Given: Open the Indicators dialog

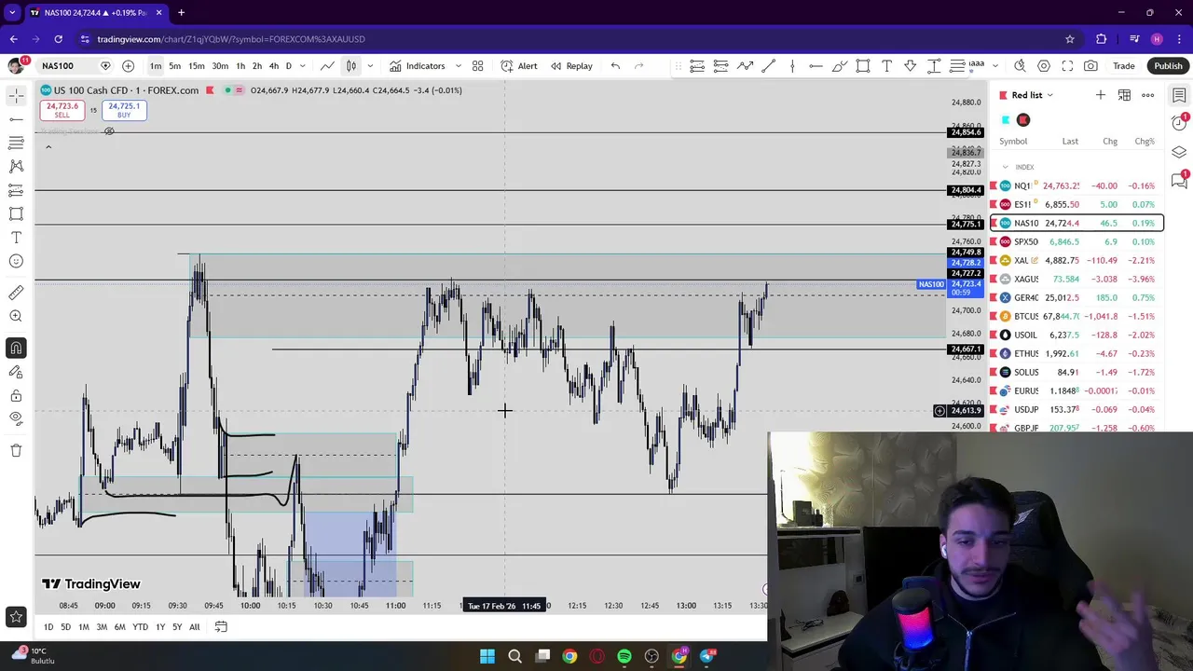Looking at the screenshot, I should click(418, 66).
